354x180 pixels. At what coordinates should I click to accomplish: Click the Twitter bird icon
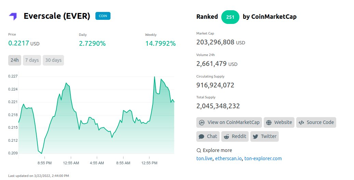pyautogui.click(x=255, y=136)
